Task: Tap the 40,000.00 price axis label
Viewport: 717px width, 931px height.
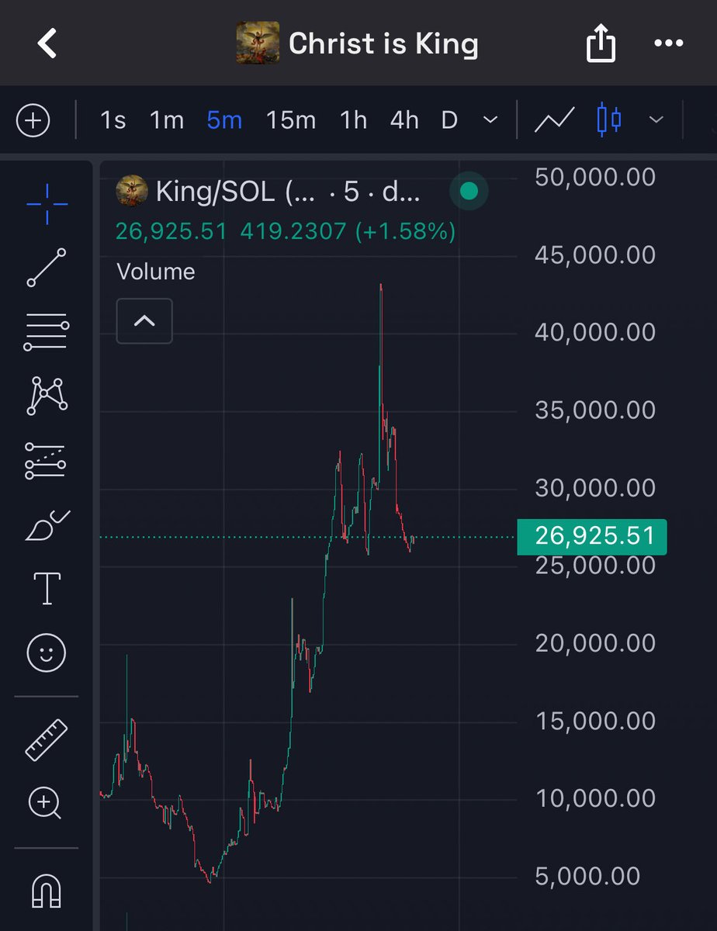Action: tap(595, 332)
